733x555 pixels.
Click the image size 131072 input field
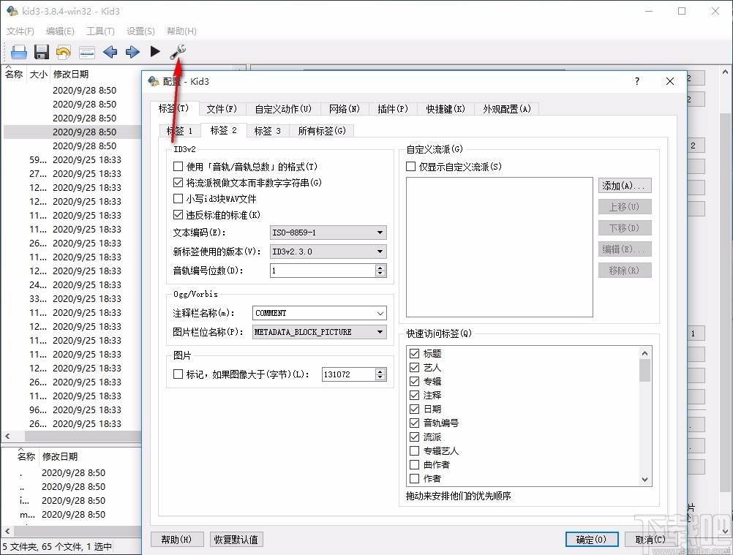349,374
